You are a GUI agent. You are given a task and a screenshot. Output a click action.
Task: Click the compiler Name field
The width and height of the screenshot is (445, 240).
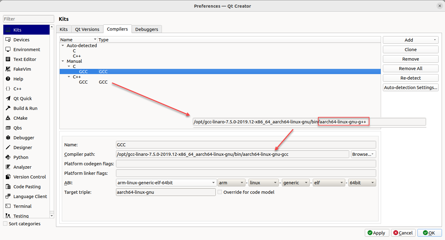click(246, 145)
